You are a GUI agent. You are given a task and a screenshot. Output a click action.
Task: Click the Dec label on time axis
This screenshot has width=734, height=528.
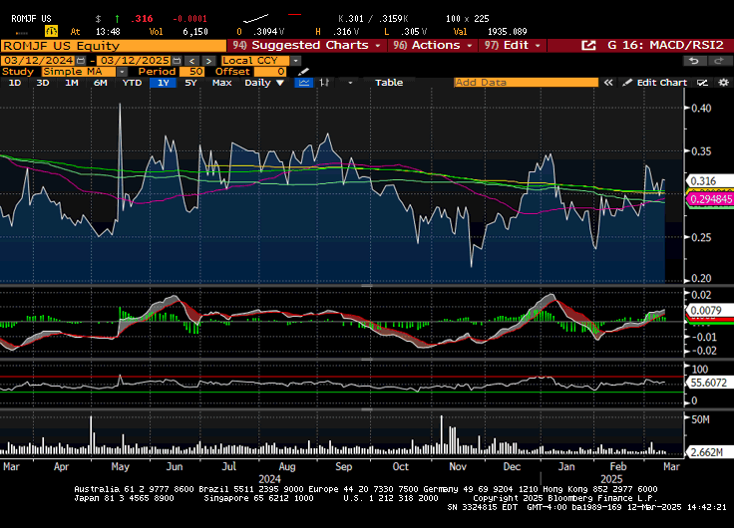[x=512, y=467]
